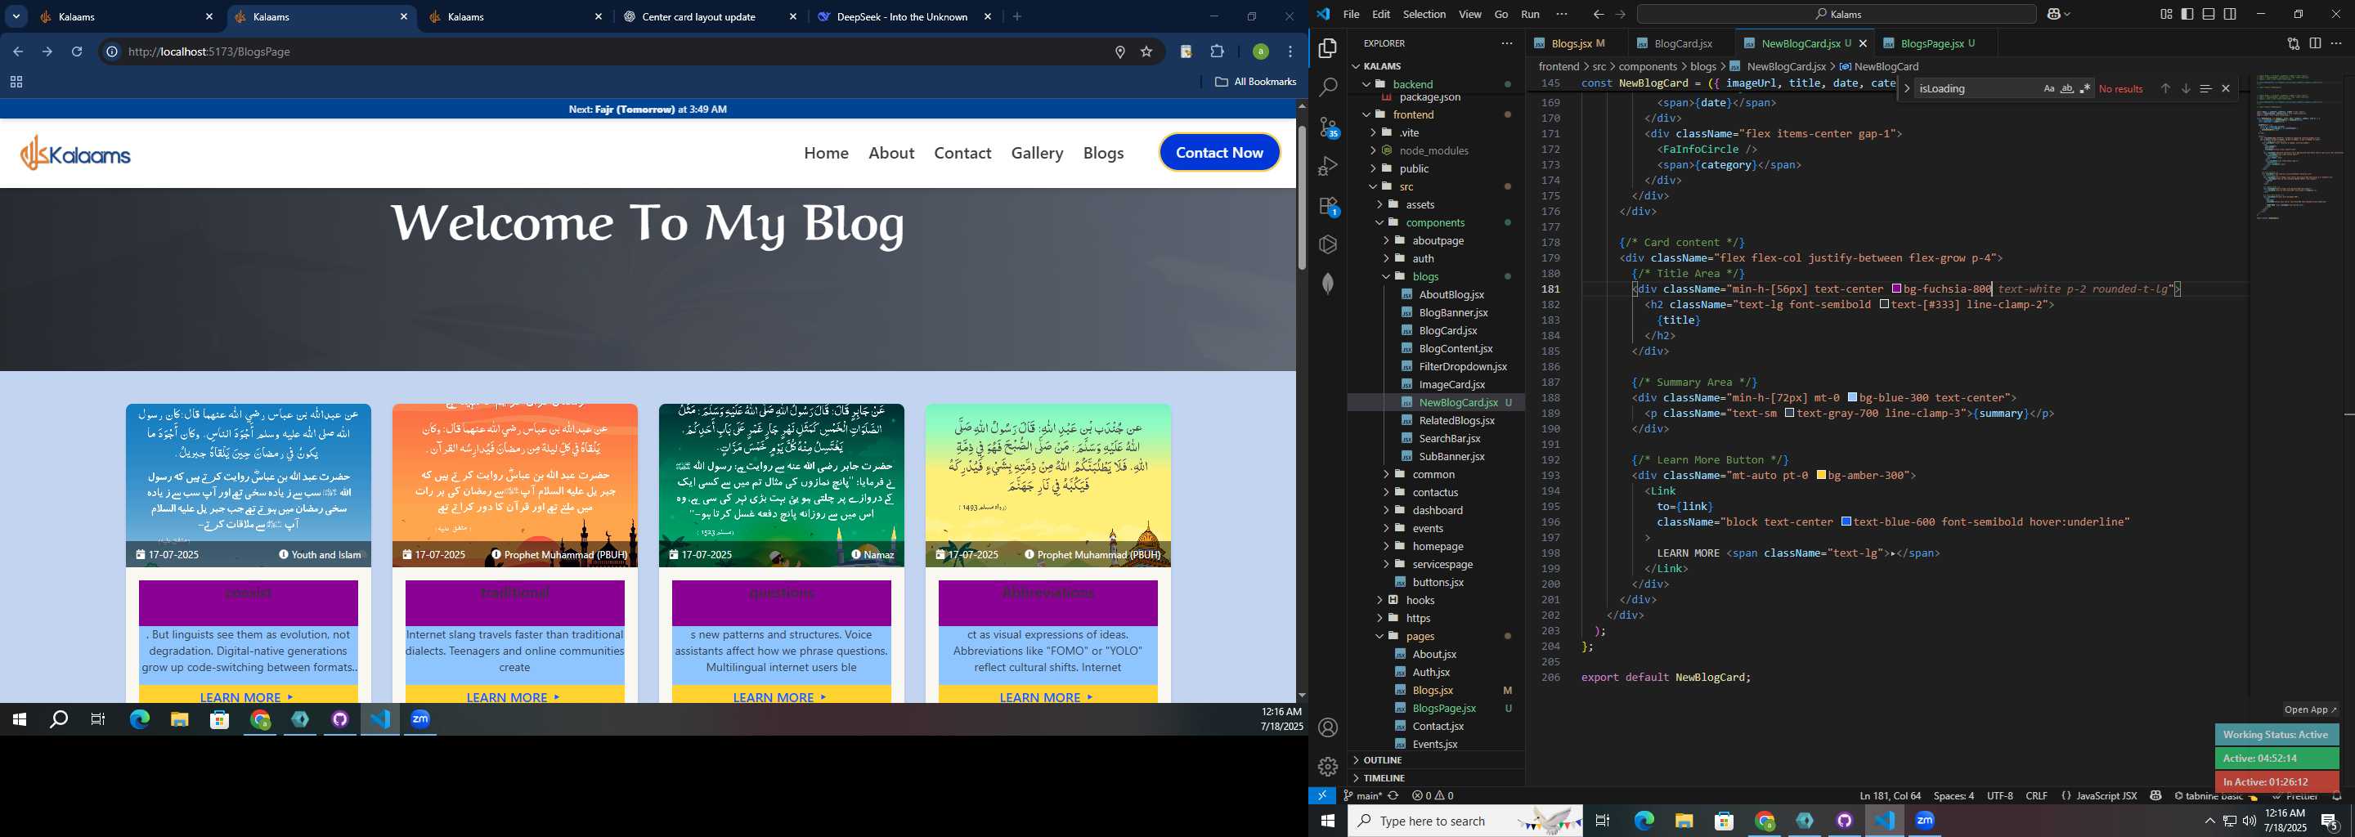Toggle the Primary Side Bar in VS Code
Viewport: 2355px width, 837px height.
click(2187, 14)
